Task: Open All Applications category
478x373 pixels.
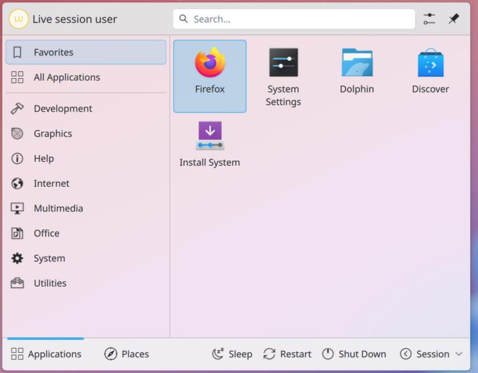Action: [x=86, y=78]
